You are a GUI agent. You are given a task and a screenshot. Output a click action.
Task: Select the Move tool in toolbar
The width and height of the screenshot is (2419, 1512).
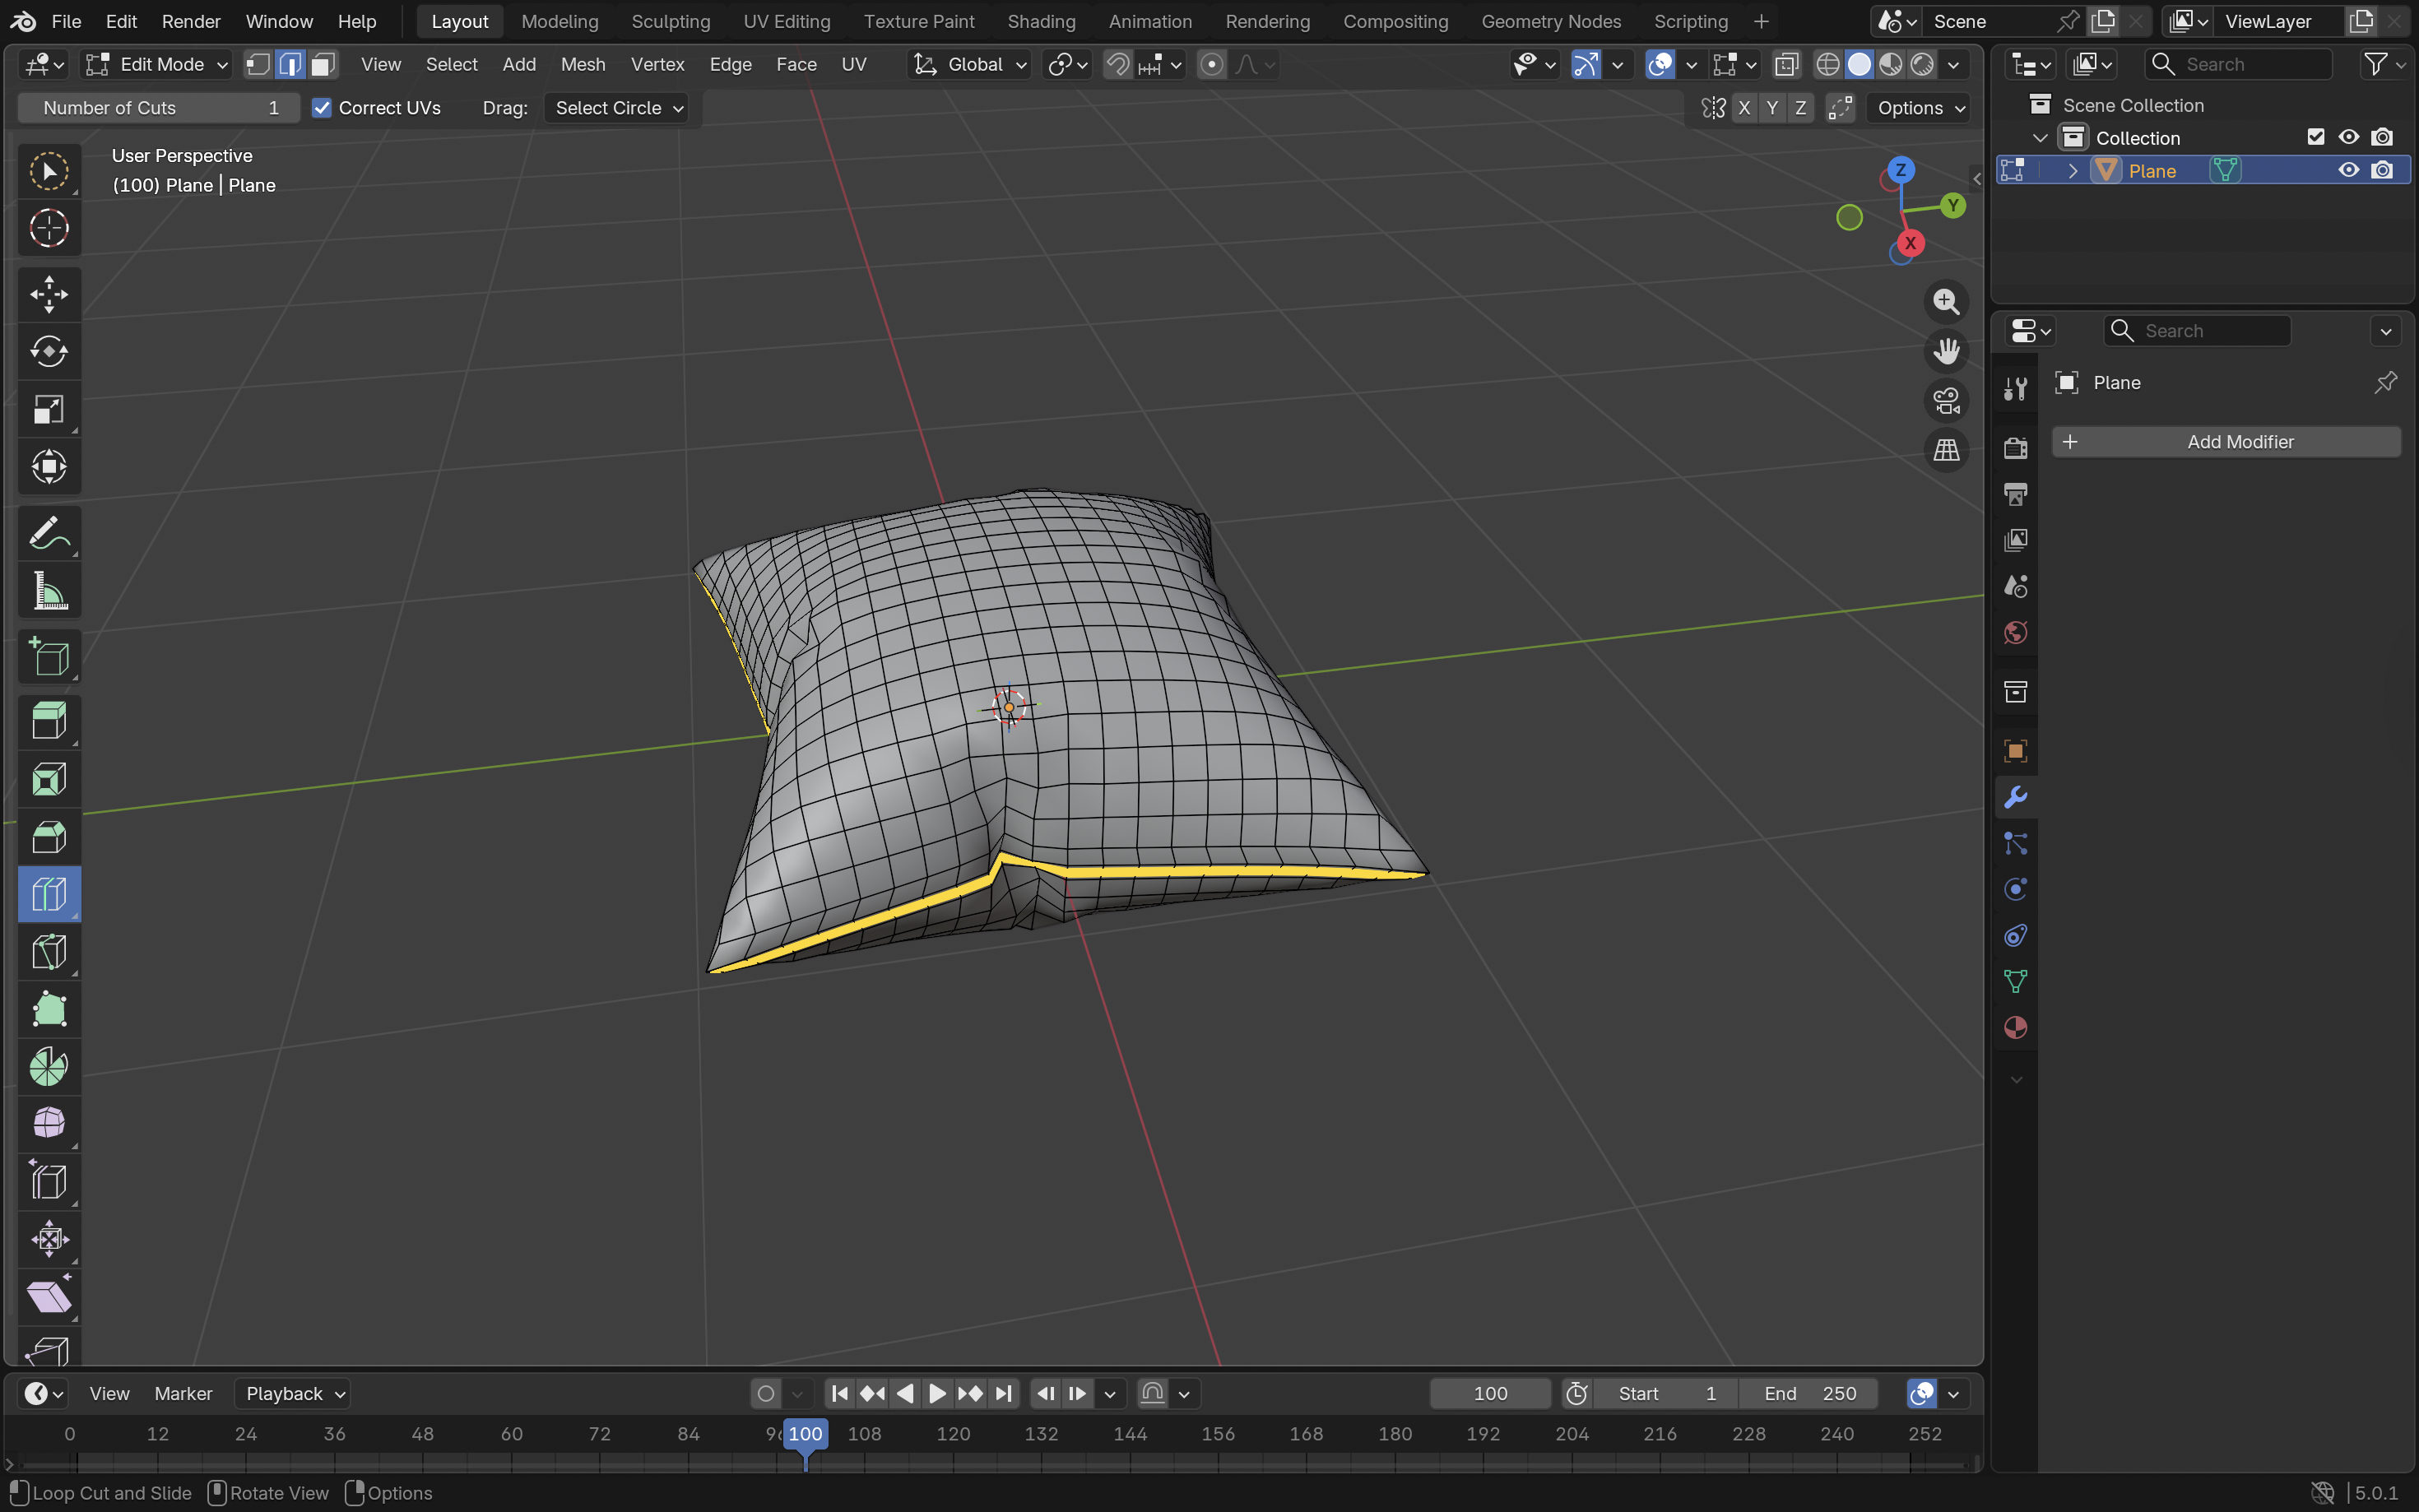pos(48,294)
